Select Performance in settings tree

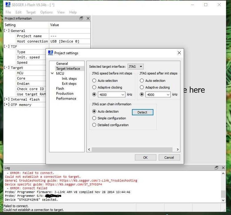point(66,99)
